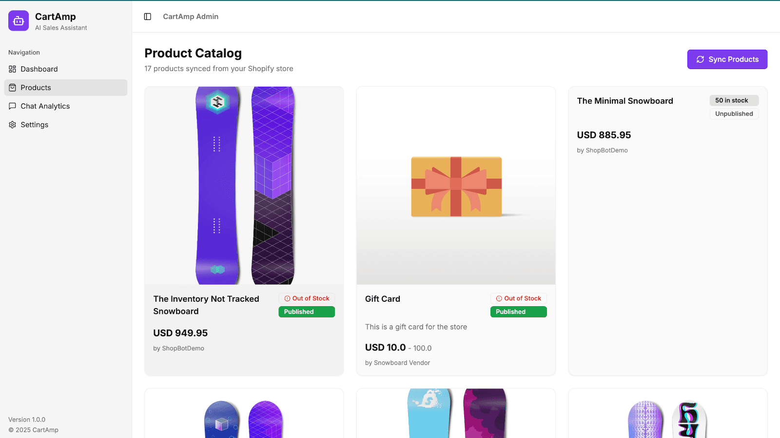Click the Dashboard grid icon

pyautogui.click(x=12, y=69)
